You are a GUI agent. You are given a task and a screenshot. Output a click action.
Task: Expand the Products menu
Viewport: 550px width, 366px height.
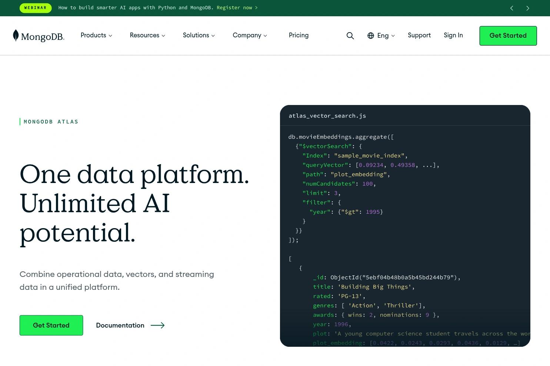[x=96, y=35]
